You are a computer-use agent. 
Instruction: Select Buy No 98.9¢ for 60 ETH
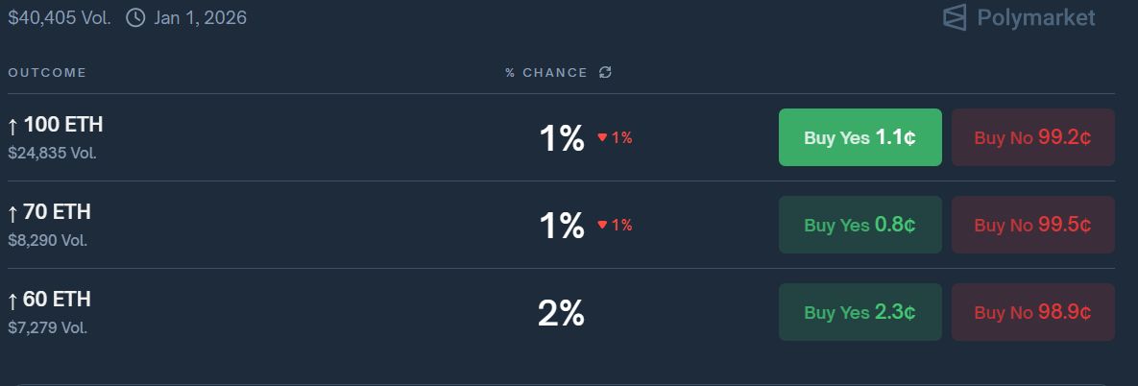coord(1032,312)
